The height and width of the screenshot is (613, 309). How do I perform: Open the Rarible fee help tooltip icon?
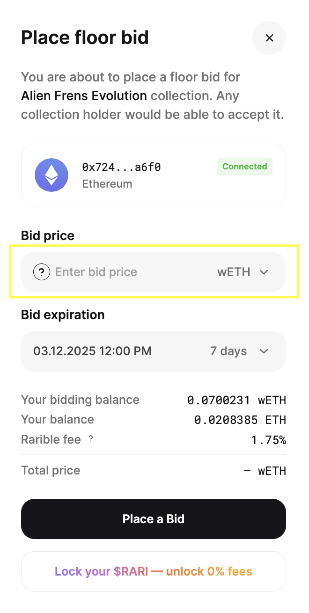(x=91, y=439)
